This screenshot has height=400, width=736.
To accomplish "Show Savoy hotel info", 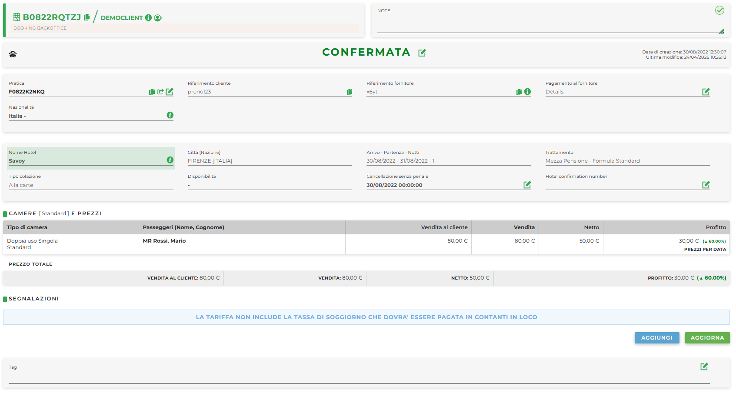I will tap(170, 160).
